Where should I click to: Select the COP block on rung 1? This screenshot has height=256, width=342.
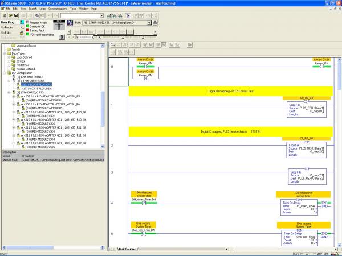(307, 109)
